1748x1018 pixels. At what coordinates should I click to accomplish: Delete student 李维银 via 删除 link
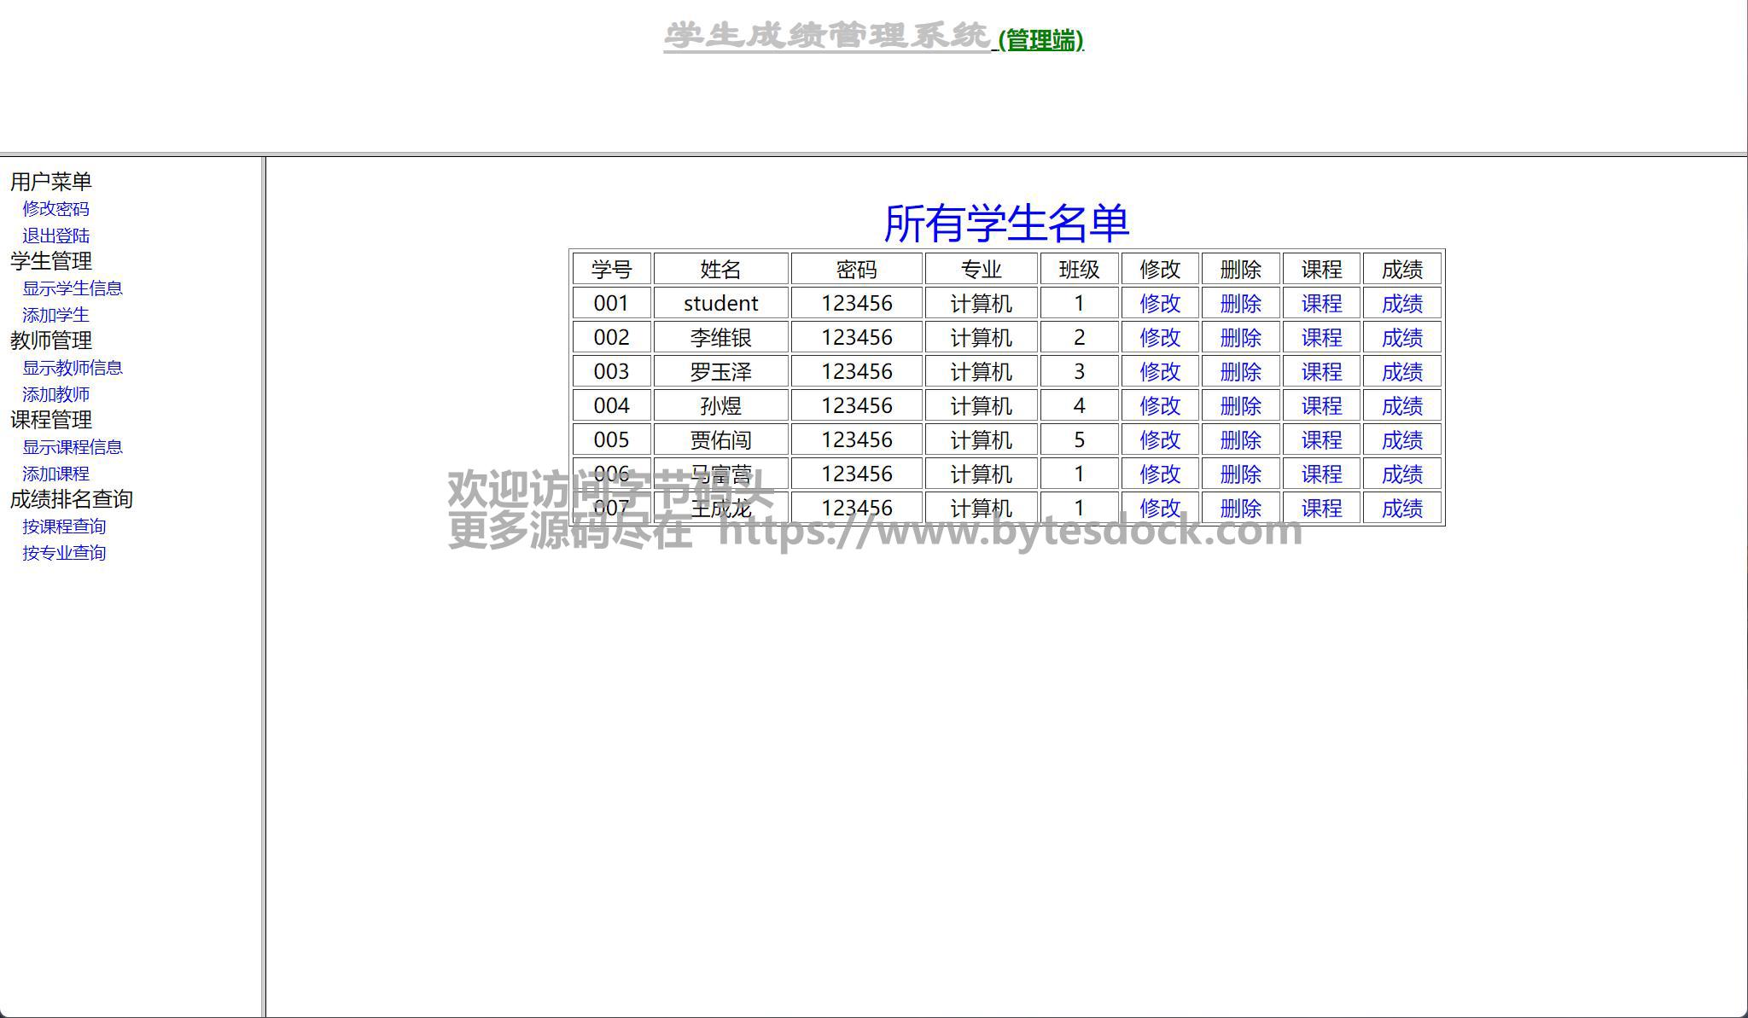pos(1240,338)
